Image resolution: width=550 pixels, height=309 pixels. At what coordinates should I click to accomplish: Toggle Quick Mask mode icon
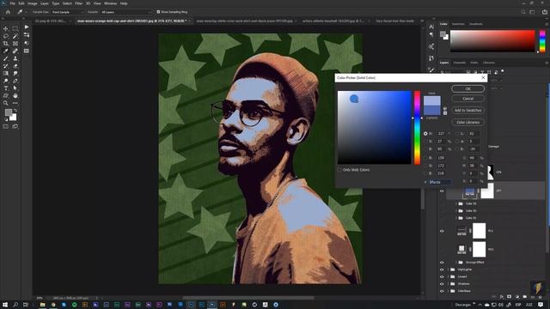(6, 126)
